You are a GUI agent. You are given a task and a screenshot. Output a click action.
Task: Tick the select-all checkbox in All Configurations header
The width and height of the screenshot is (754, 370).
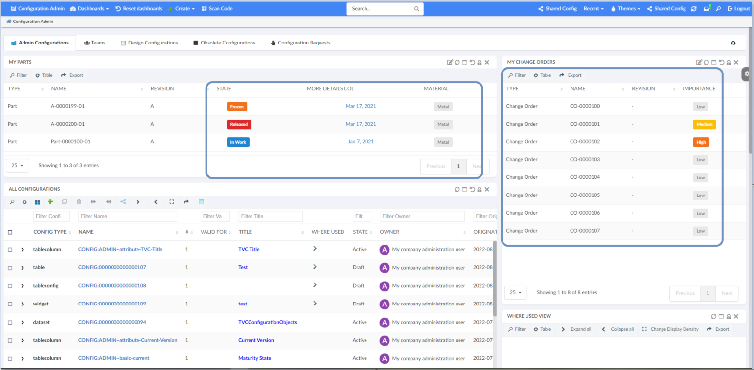point(10,232)
